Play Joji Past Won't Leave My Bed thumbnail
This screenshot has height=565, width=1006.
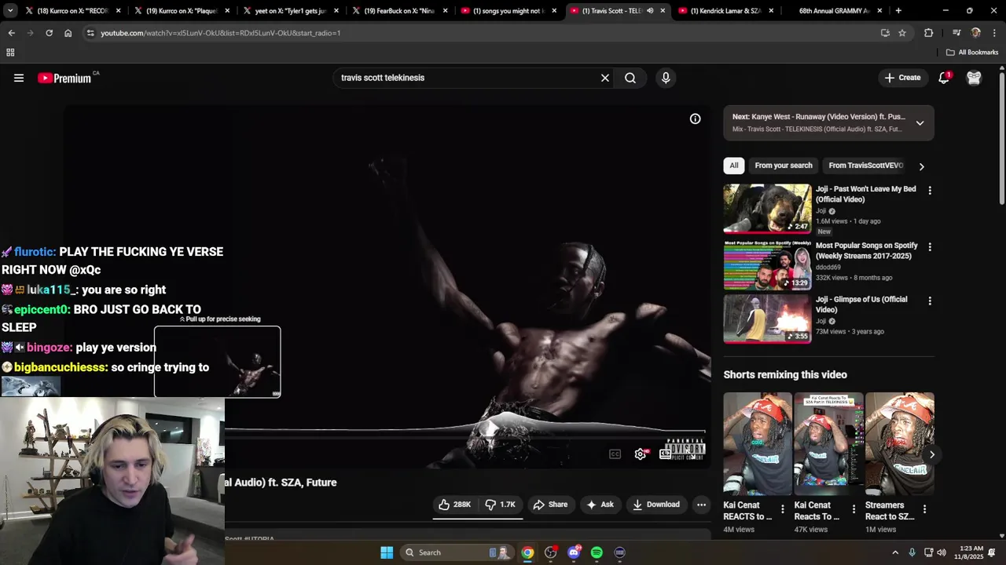(x=767, y=209)
